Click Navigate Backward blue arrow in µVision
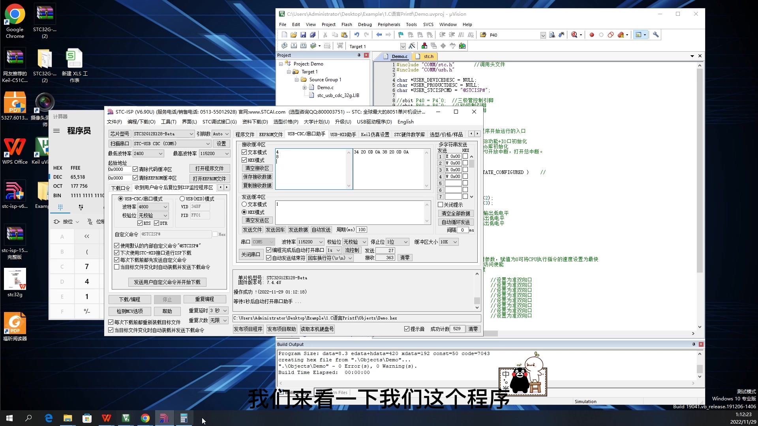This screenshot has height=426, width=758. tap(379, 35)
